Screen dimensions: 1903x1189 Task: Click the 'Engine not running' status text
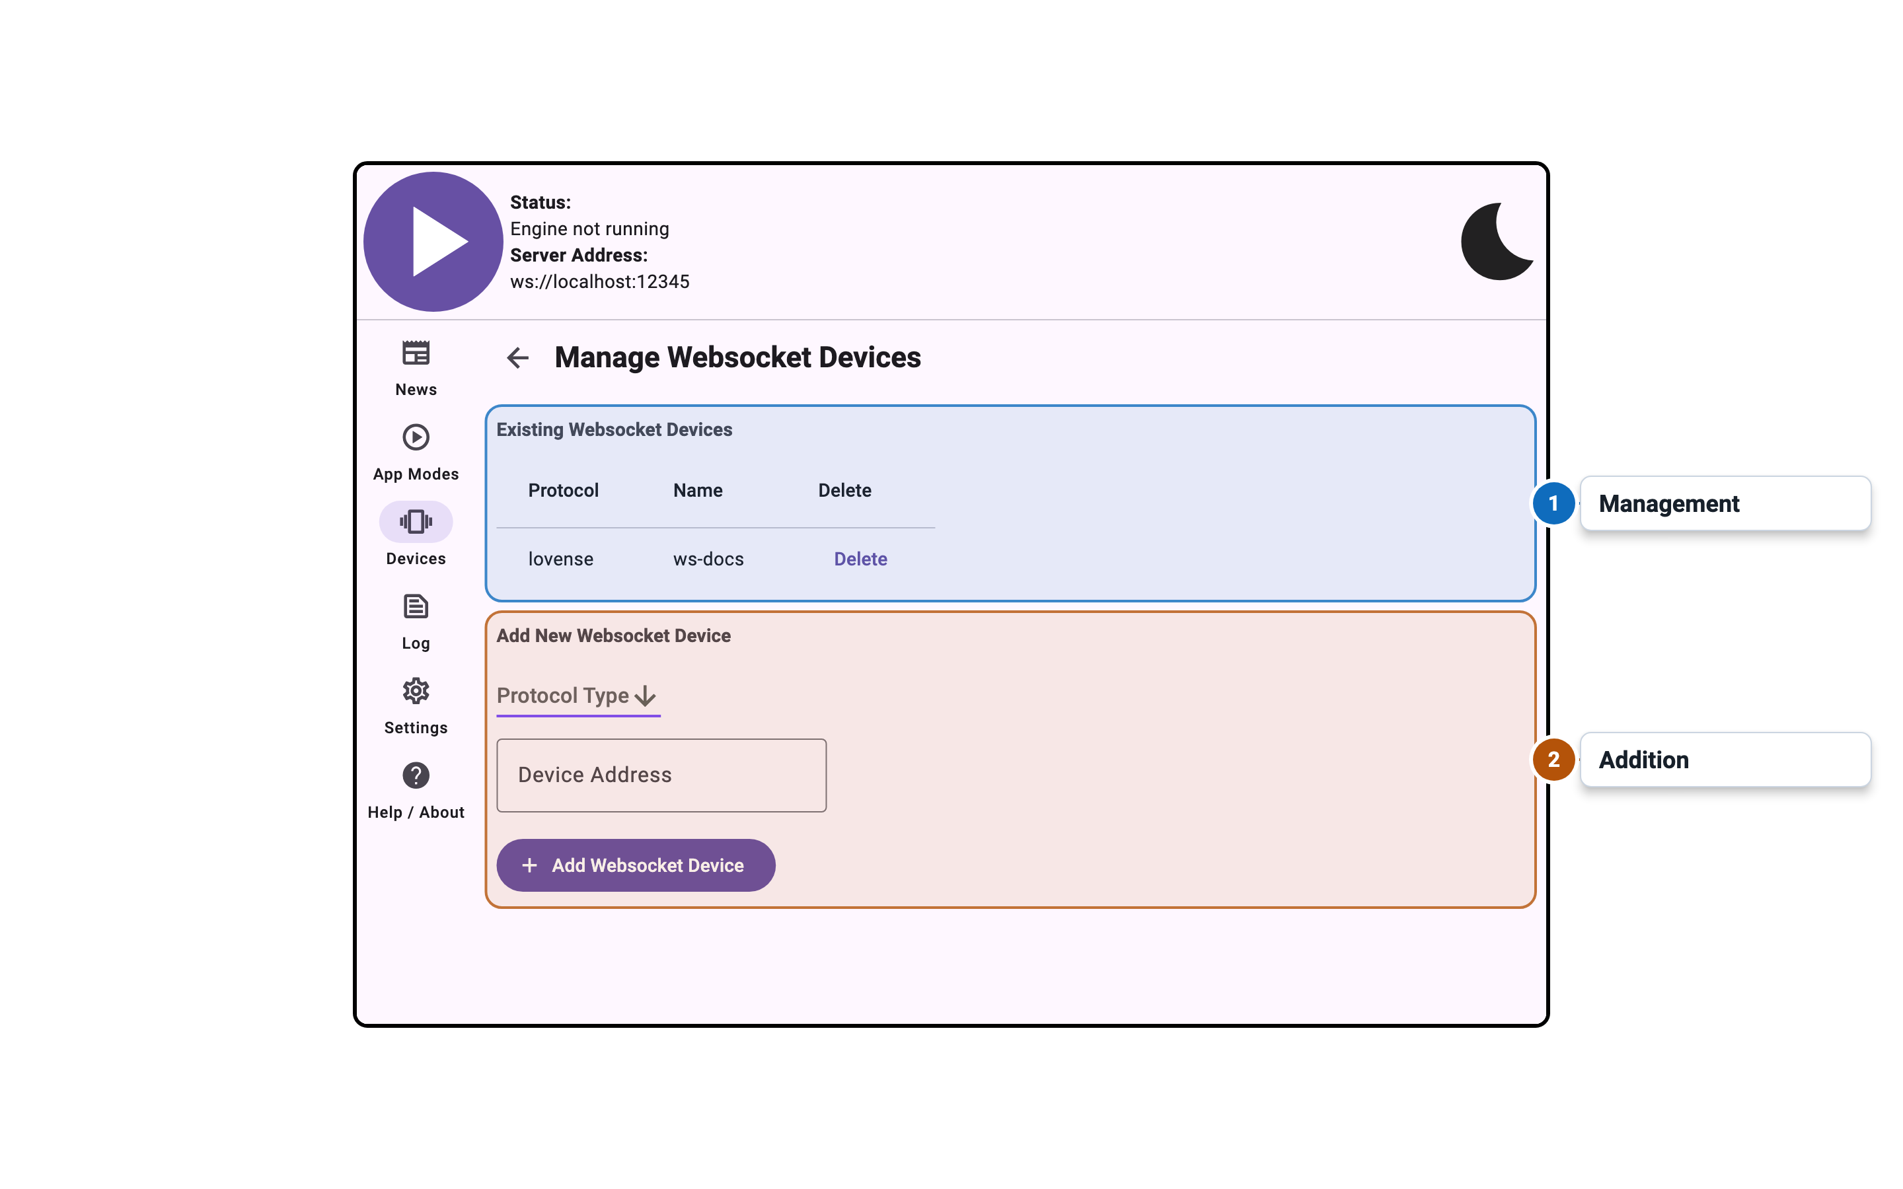coord(589,229)
